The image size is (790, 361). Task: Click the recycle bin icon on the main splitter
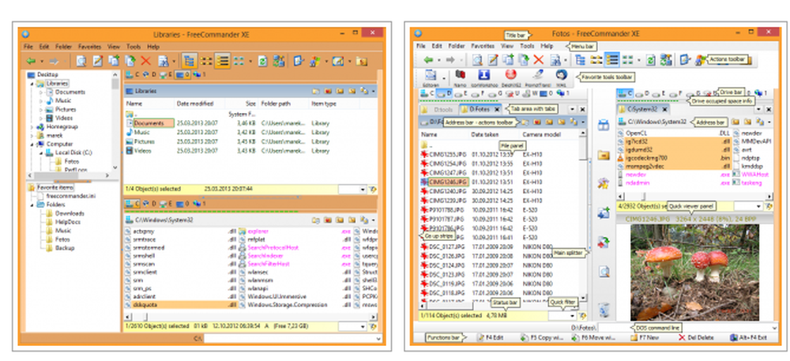pyautogui.click(x=602, y=310)
